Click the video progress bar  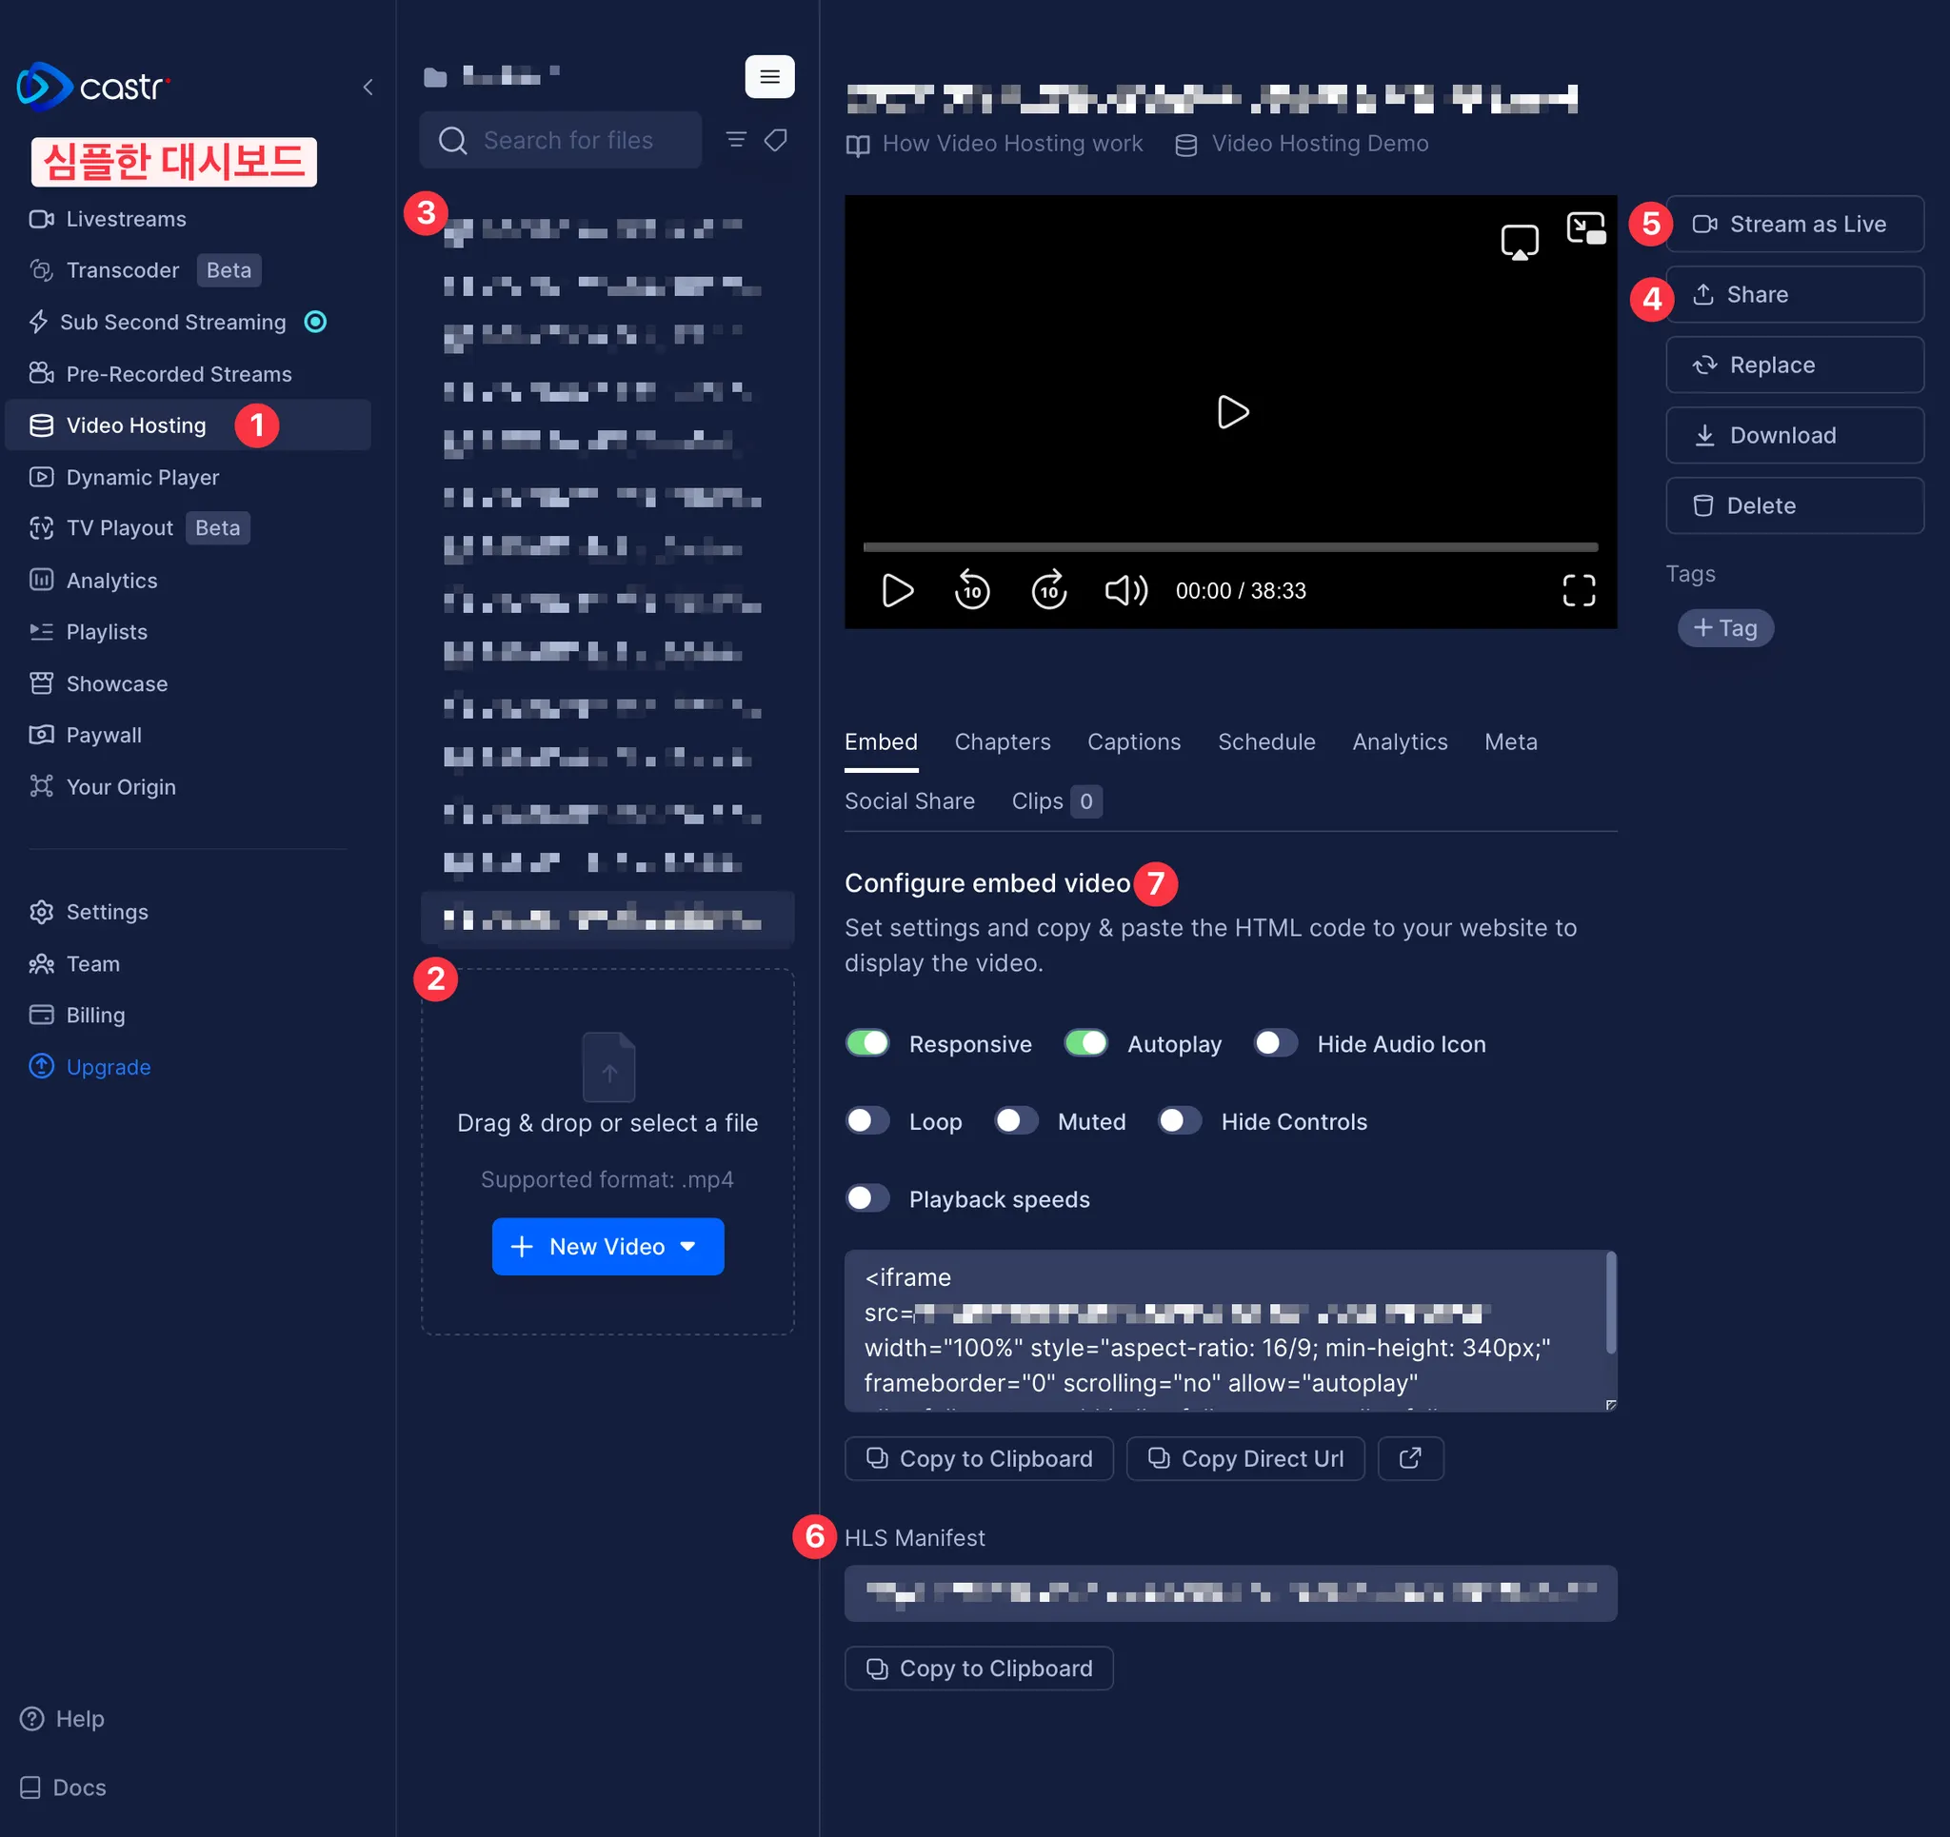1229,546
